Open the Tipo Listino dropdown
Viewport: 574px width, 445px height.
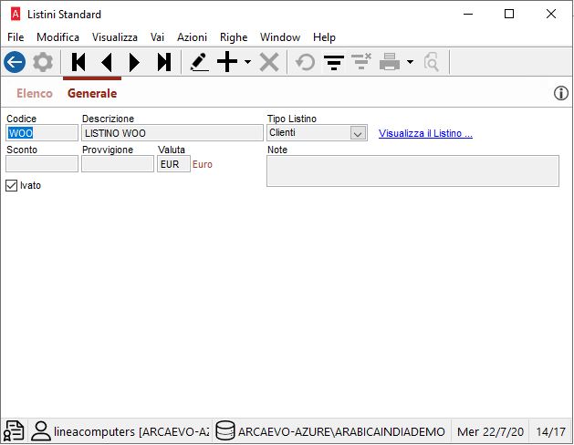point(357,133)
